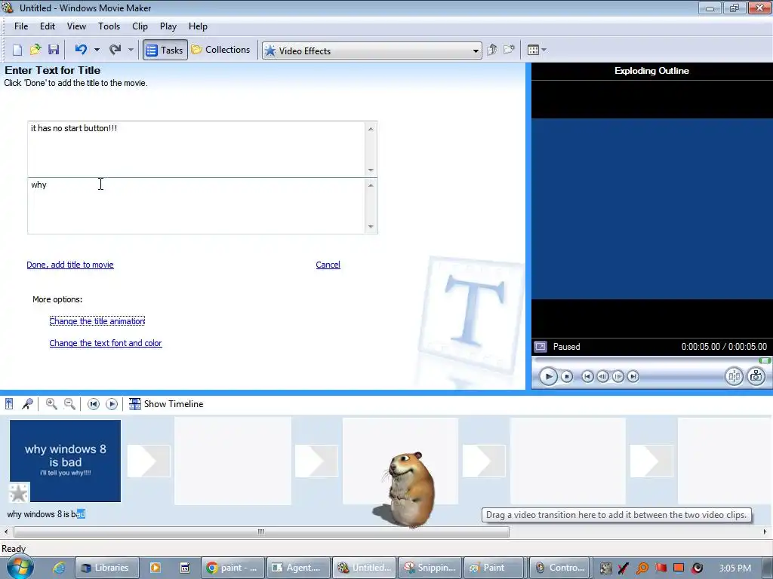The height and width of the screenshot is (579, 773).
Task: Open the Help menu
Action: click(198, 26)
